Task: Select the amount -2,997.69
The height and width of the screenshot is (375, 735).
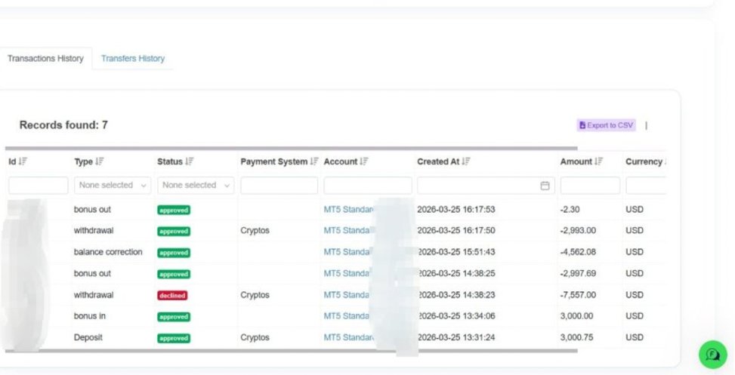Action: coord(578,273)
